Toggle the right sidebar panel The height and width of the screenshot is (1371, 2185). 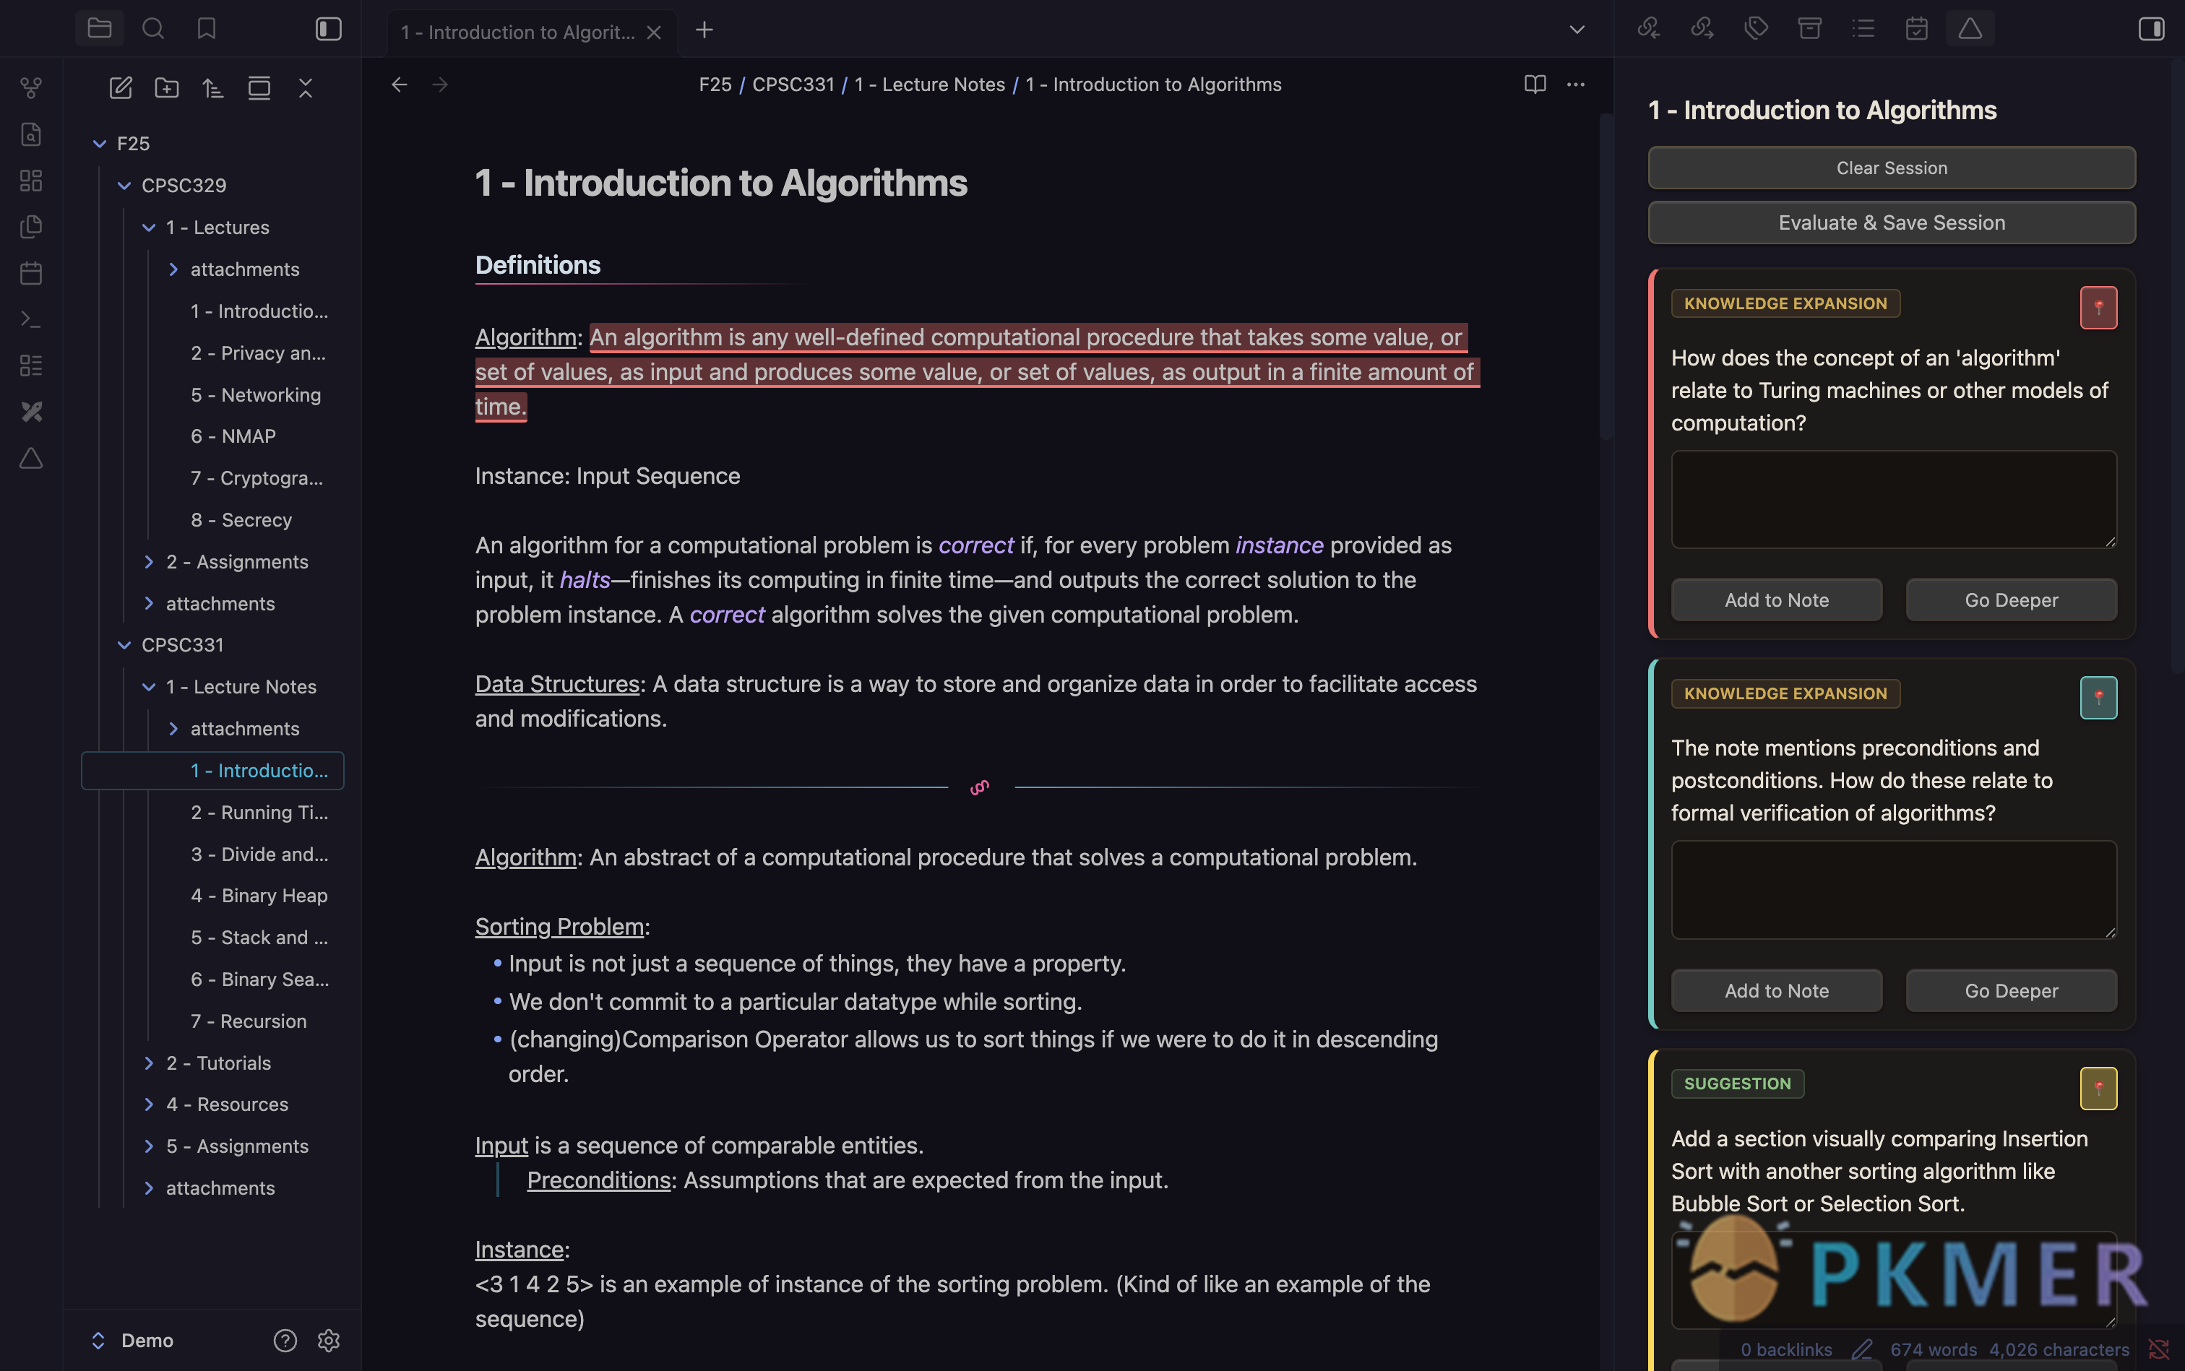pyautogui.click(x=2152, y=29)
